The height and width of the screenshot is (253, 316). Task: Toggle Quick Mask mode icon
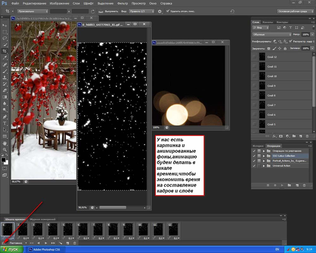pyautogui.click(x=5, y=168)
